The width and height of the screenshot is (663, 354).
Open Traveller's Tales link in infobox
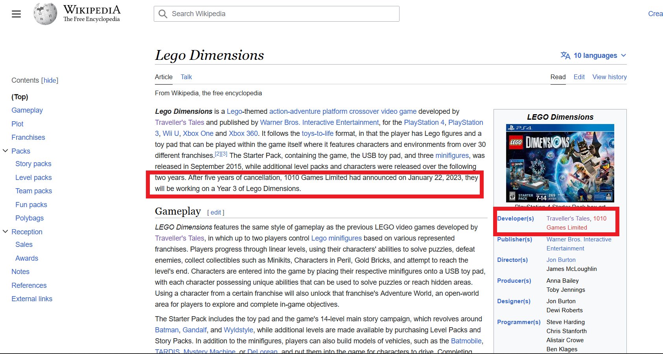(568, 219)
